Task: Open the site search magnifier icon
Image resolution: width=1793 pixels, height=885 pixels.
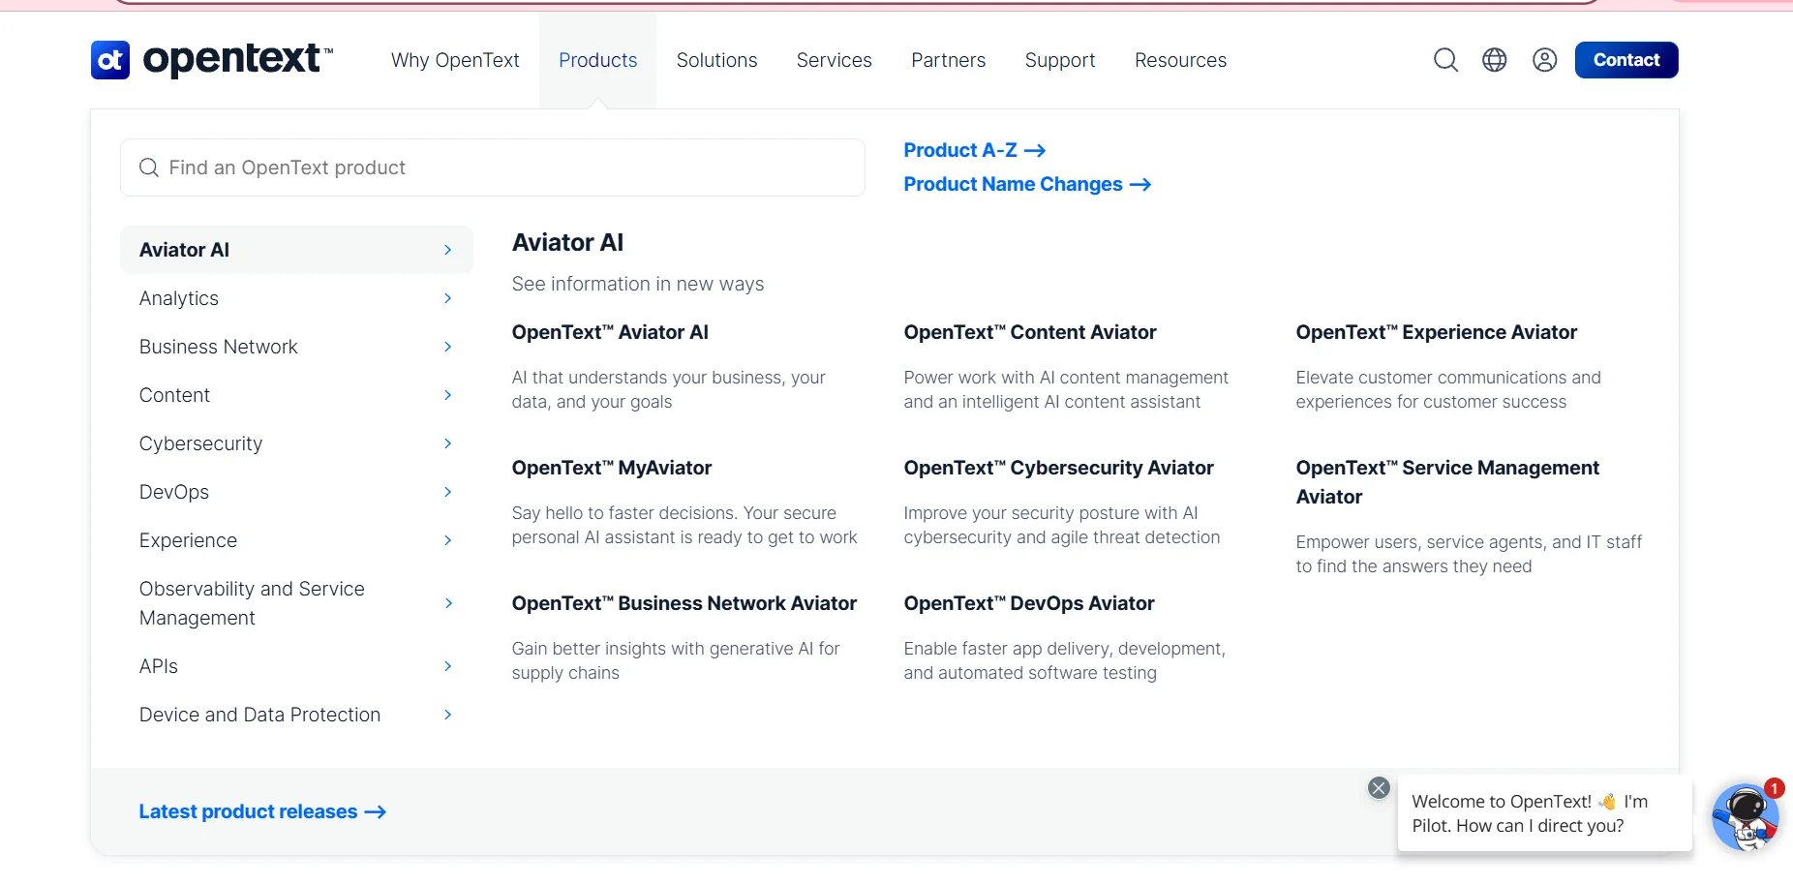Action: (1445, 60)
